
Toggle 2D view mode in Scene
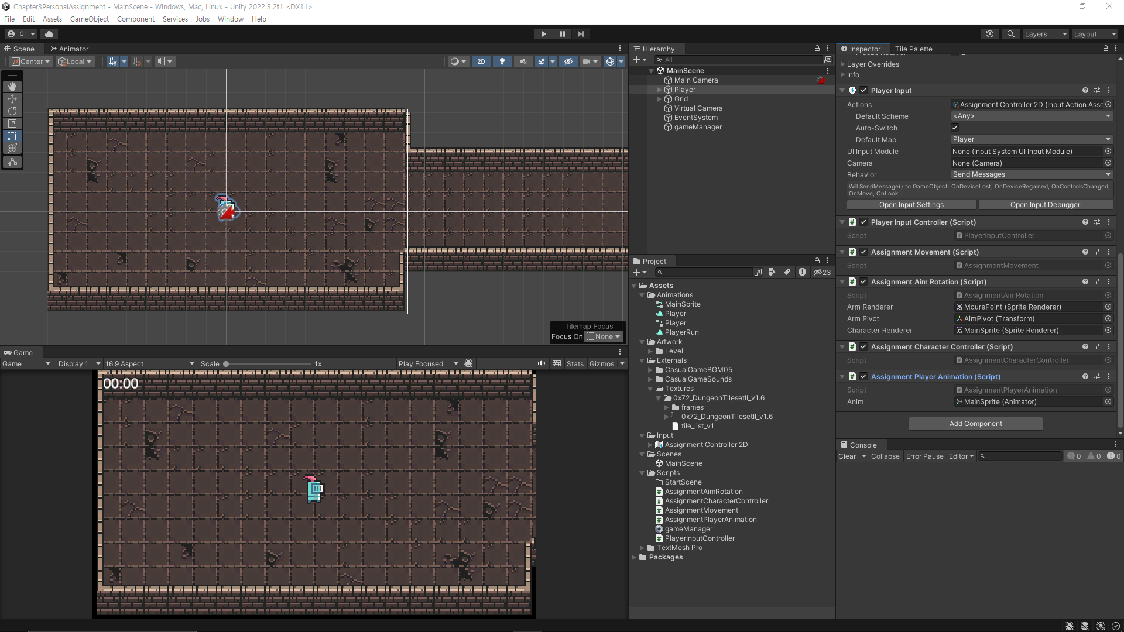(x=481, y=61)
